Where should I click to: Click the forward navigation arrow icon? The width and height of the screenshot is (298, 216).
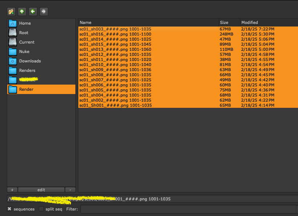[x=44, y=11]
